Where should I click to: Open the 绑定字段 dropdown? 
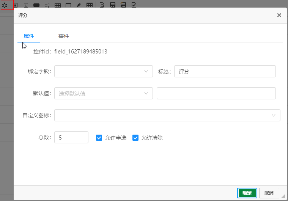104,71
